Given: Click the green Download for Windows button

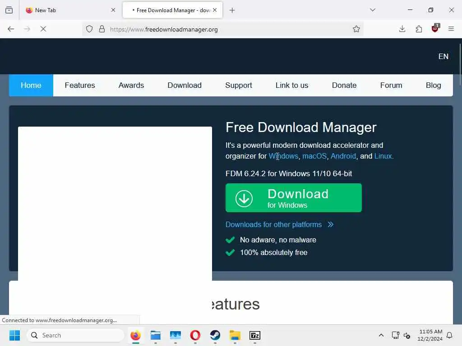Looking at the screenshot, I should (x=293, y=198).
